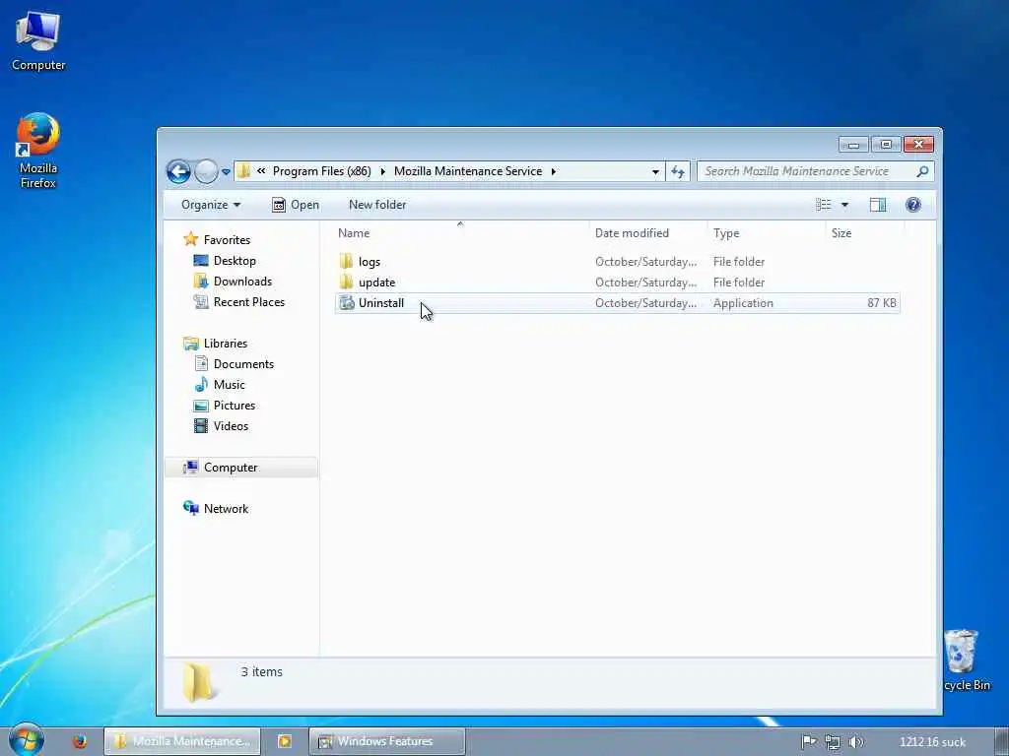Click the address bar folder icon
Image resolution: width=1009 pixels, height=756 pixels.
(x=244, y=171)
